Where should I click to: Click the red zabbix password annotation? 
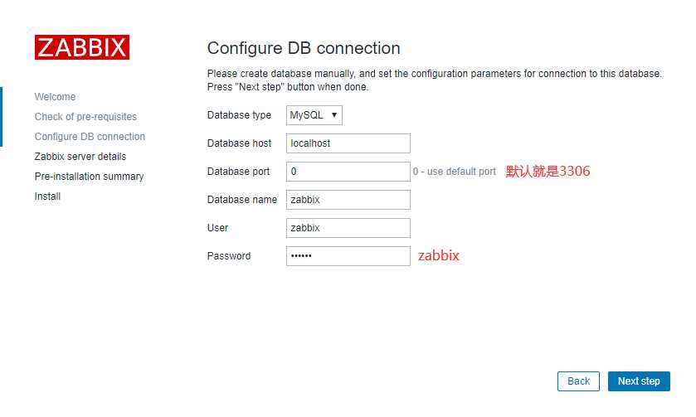[439, 255]
